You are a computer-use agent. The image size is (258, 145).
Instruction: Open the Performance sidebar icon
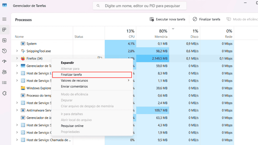point(5,40)
